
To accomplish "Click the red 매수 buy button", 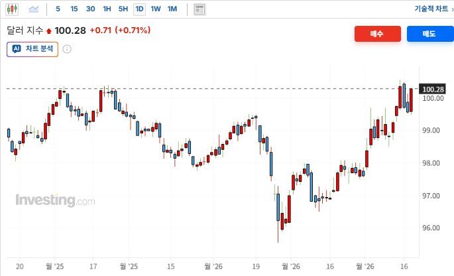I will [x=378, y=34].
